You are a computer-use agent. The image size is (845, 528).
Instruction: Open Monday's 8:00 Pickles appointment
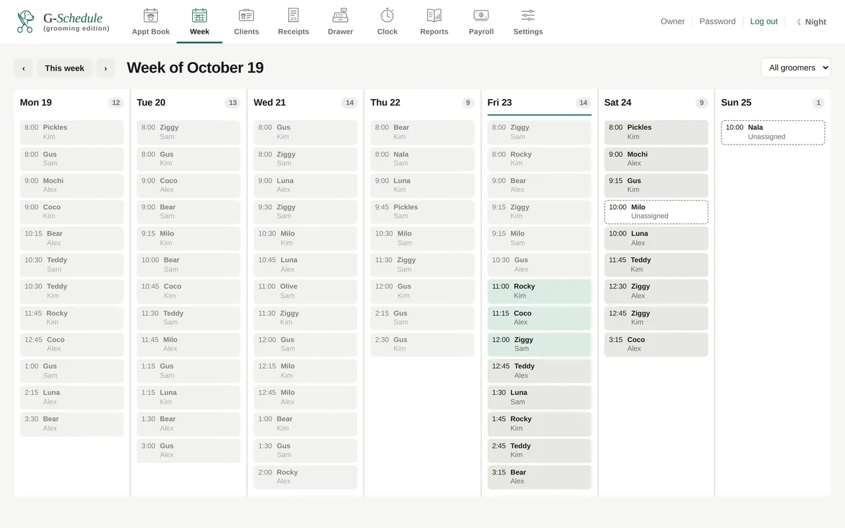tap(72, 133)
